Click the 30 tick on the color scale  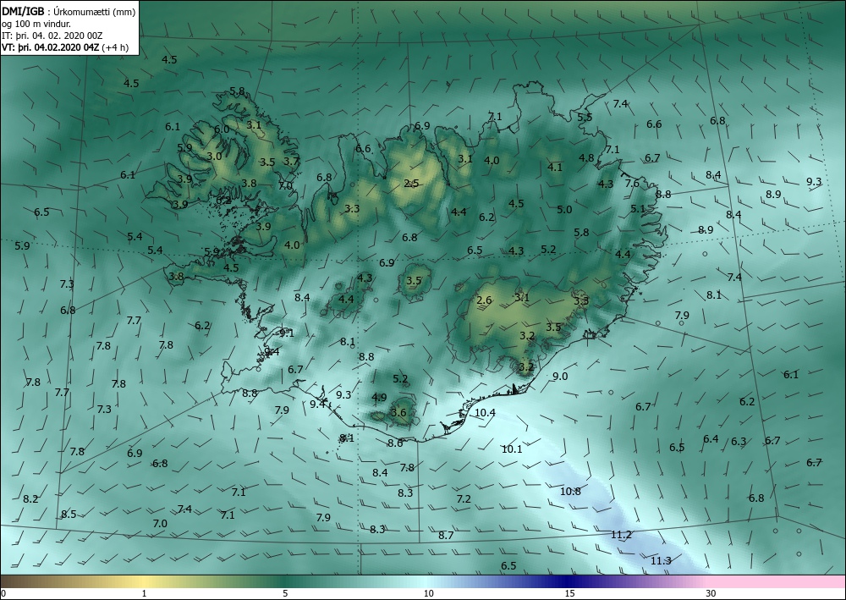[x=711, y=593]
